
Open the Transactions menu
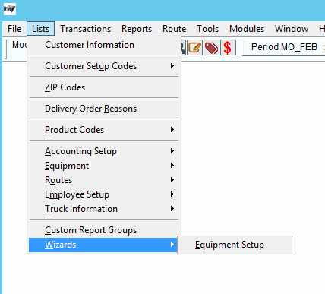(86, 29)
